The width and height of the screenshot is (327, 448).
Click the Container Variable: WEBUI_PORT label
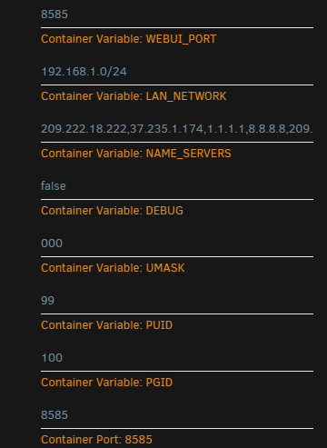(129, 39)
